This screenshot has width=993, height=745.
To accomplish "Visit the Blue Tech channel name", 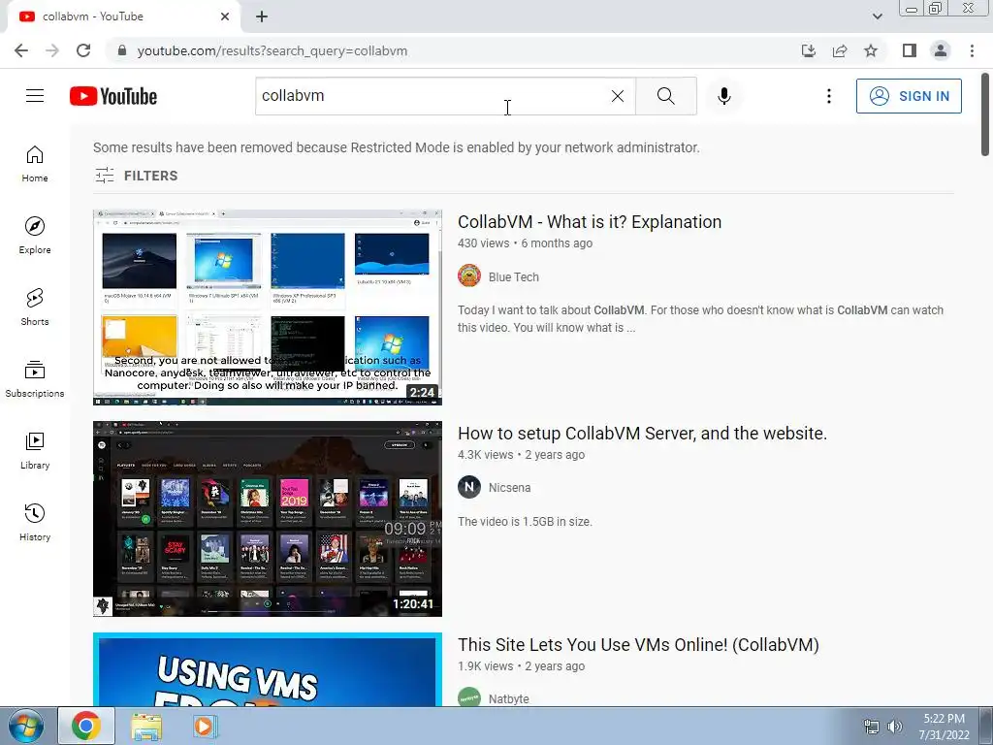I will [x=514, y=276].
